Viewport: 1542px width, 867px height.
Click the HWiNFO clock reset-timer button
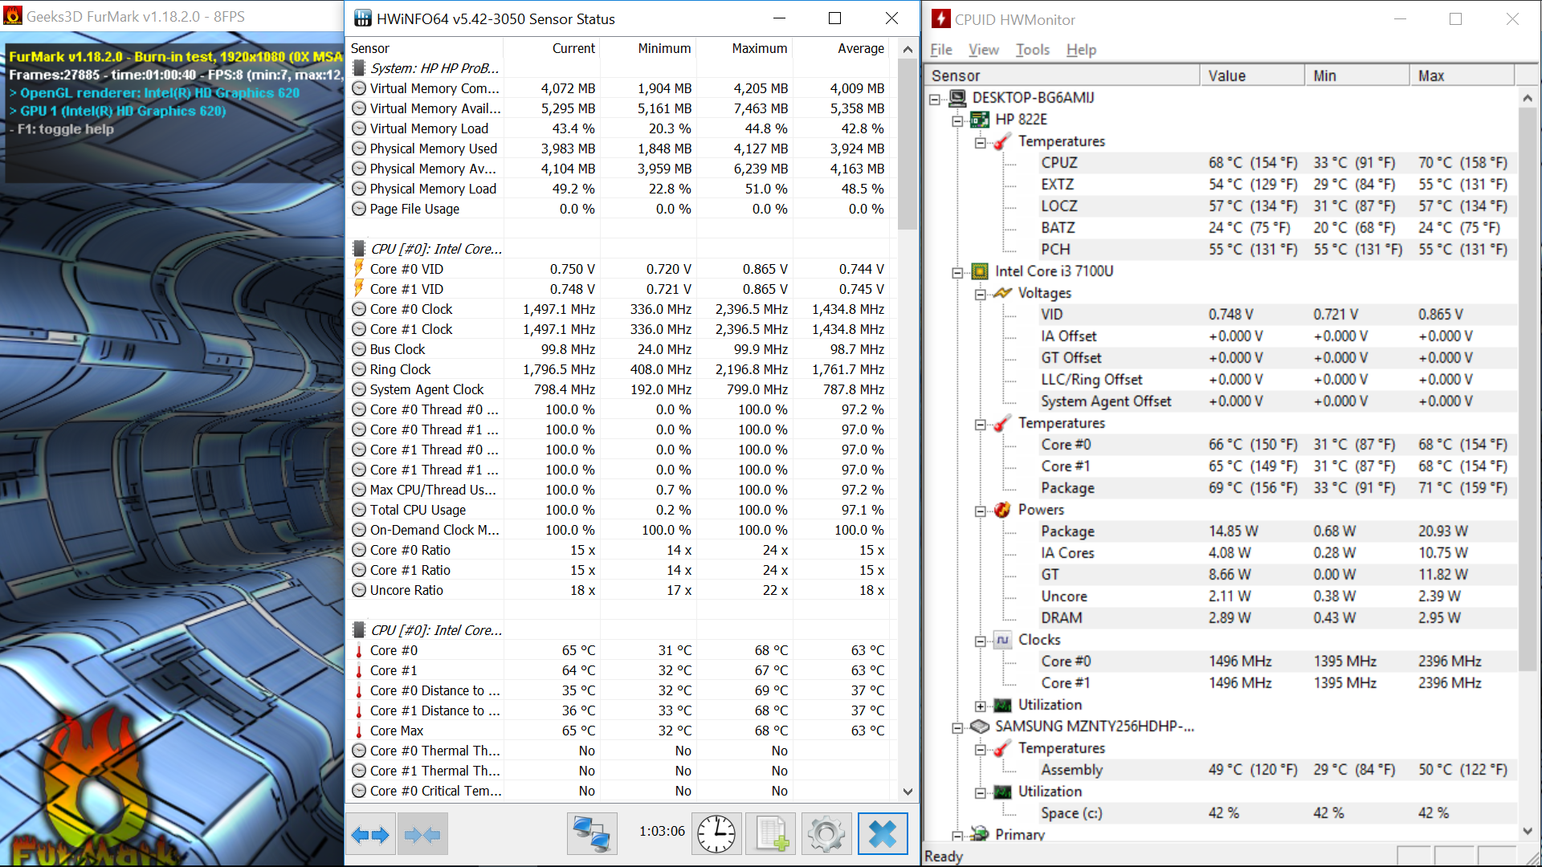click(716, 834)
